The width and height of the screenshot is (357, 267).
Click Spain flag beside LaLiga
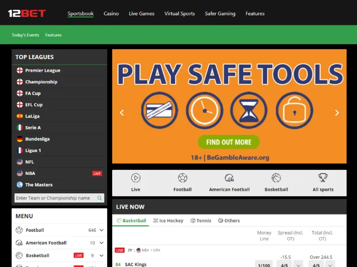click(x=20, y=116)
